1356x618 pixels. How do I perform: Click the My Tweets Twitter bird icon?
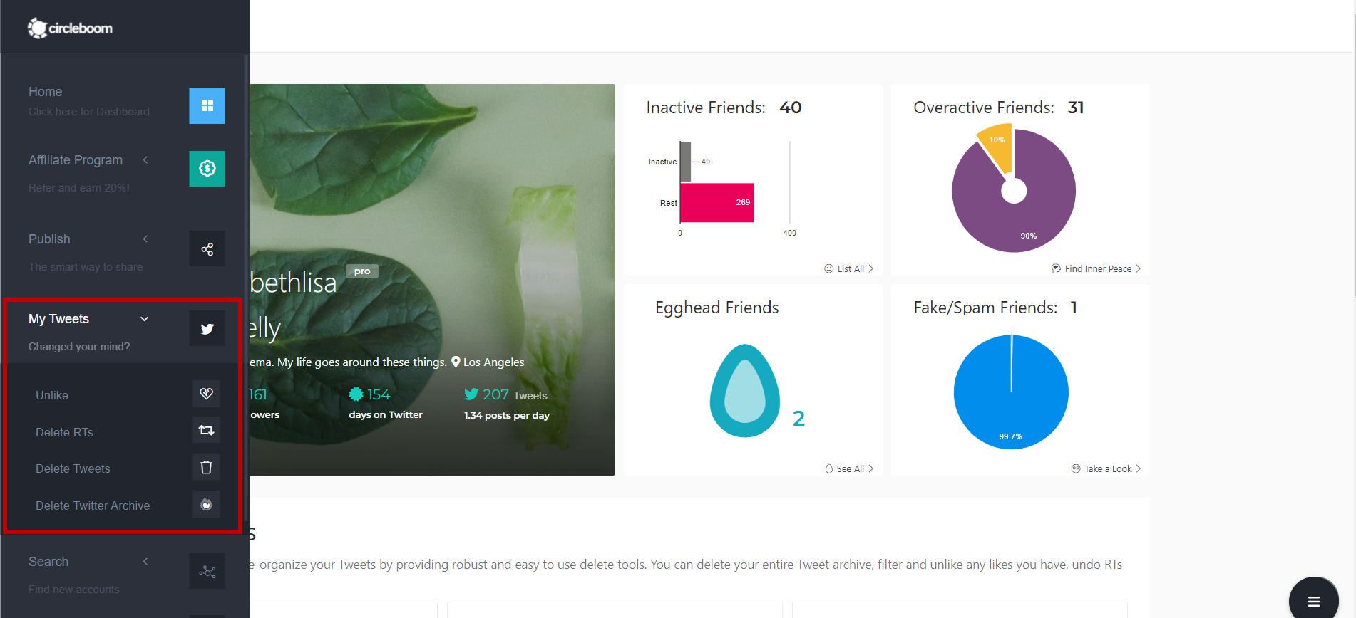coord(207,329)
